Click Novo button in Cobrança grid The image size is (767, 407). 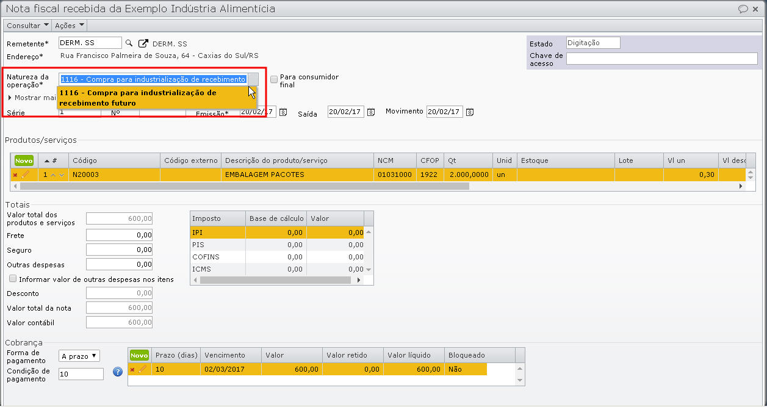(x=139, y=355)
